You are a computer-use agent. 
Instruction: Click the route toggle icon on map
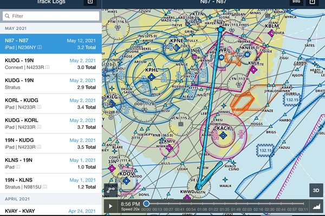pos(111,189)
